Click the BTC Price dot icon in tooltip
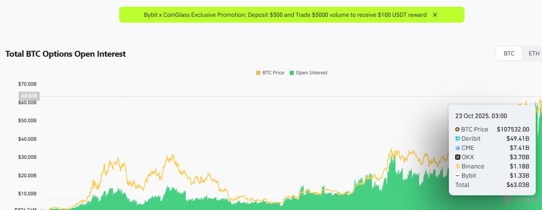Image resolution: width=542 pixels, height=210 pixels. pos(457,129)
